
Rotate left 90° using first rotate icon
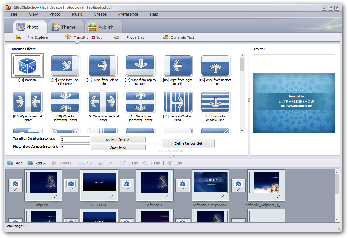82,163
